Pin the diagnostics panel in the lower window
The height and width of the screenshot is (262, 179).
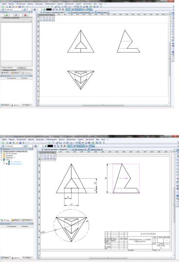point(30,224)
